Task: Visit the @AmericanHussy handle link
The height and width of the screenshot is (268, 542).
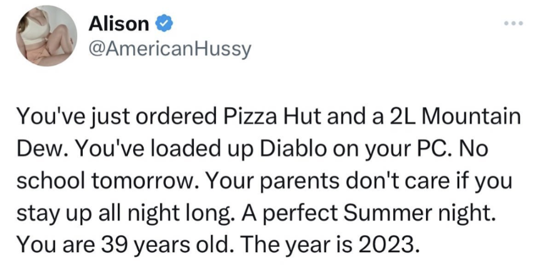Action: (169, 49)
